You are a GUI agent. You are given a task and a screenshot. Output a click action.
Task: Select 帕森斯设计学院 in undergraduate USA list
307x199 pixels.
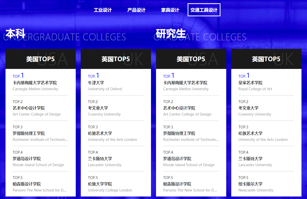27,184
